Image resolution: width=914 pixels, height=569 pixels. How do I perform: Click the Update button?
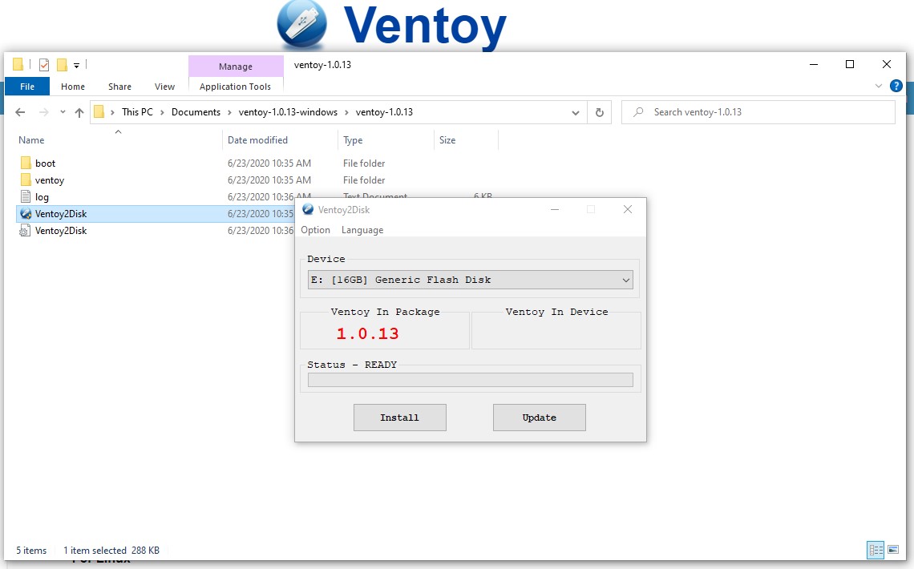pyautogui.click(x=540, y=418)
